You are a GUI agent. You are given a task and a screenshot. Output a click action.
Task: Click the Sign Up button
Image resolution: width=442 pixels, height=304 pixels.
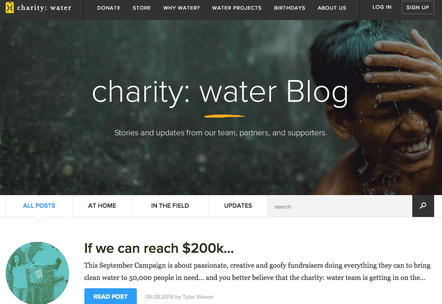click(418, 7)
